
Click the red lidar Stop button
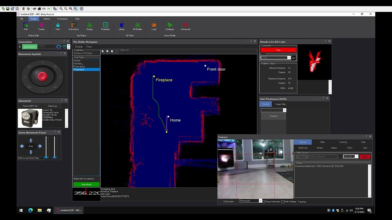[278, 50]
